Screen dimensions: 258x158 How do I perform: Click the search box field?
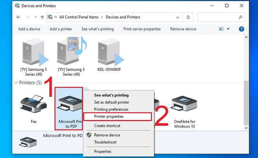(x=221, y=17)
